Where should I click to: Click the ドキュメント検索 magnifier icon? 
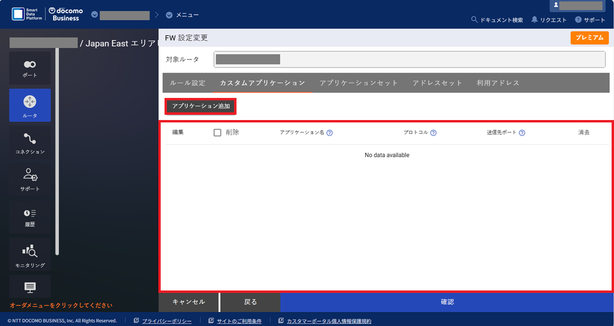tap(474, 20)
